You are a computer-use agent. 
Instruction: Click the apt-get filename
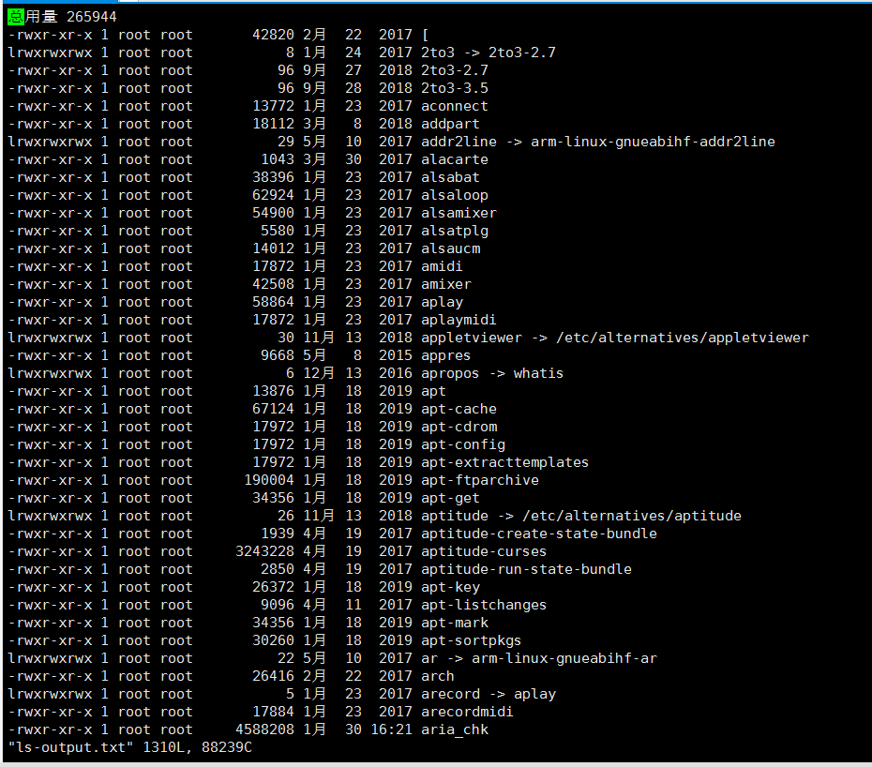click(x=450, y=498)
